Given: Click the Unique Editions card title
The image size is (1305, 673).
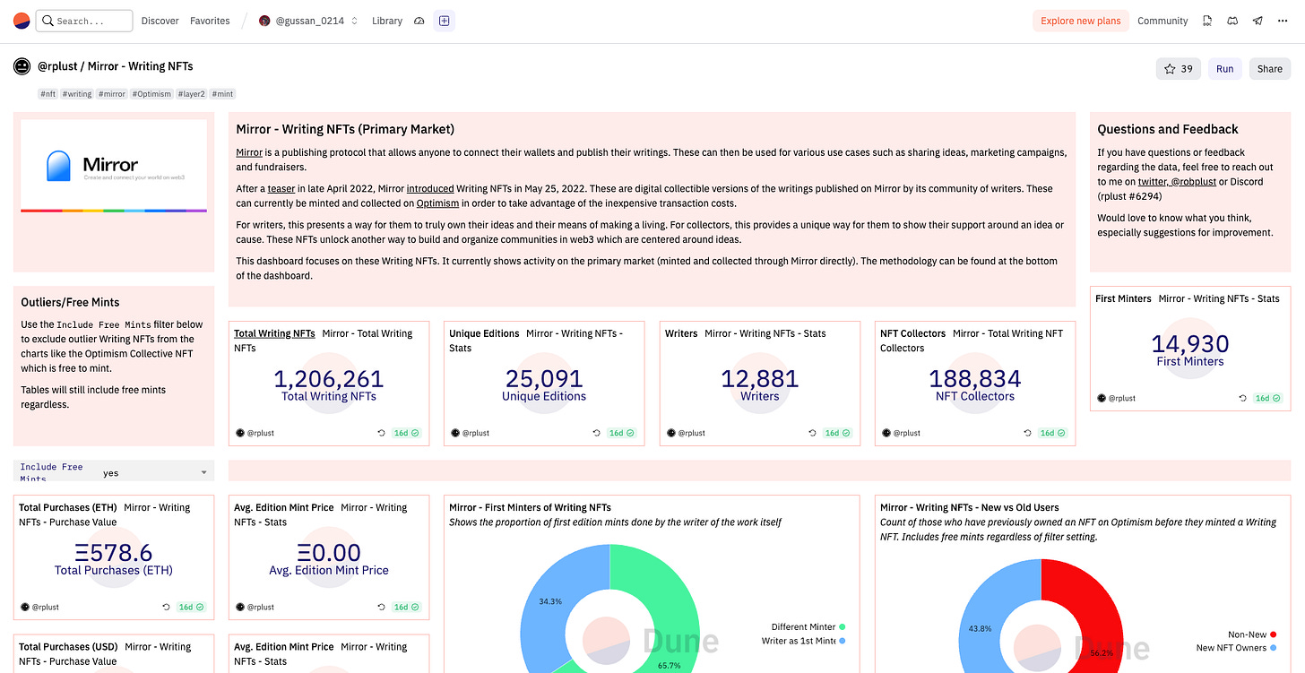Looking at the screenshot, I should click(x=484, y=333).
